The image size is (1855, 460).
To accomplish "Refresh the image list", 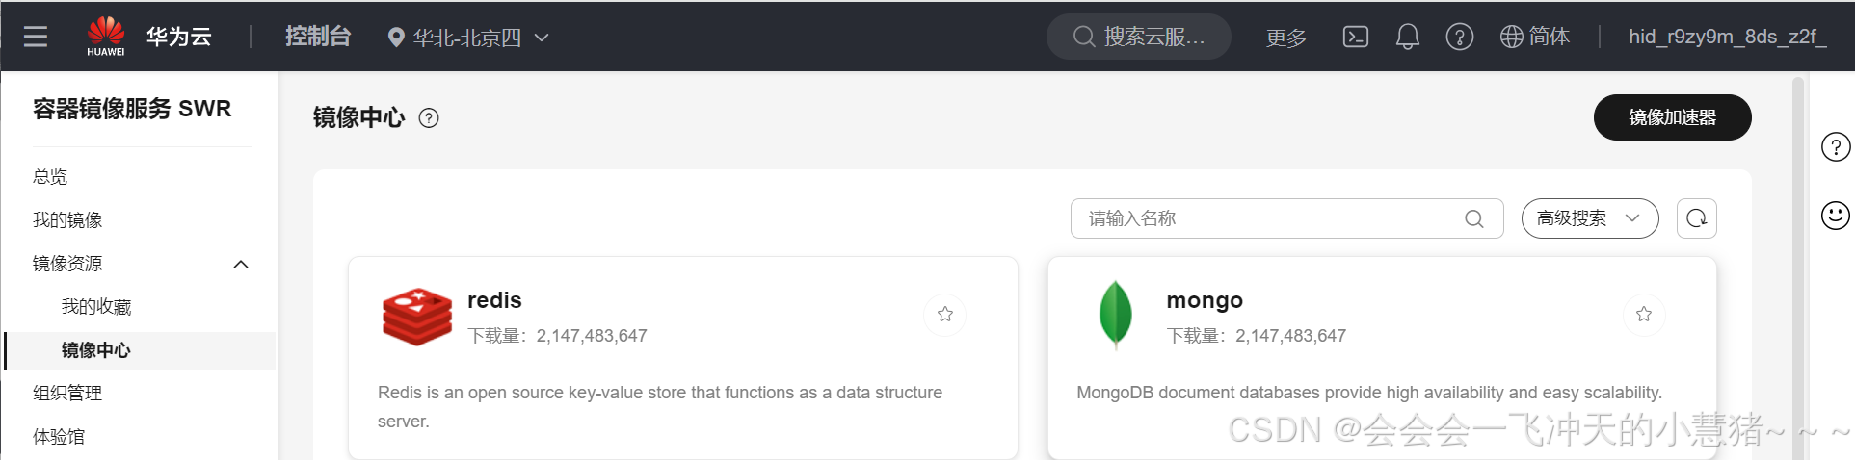I will (1696, 218).
